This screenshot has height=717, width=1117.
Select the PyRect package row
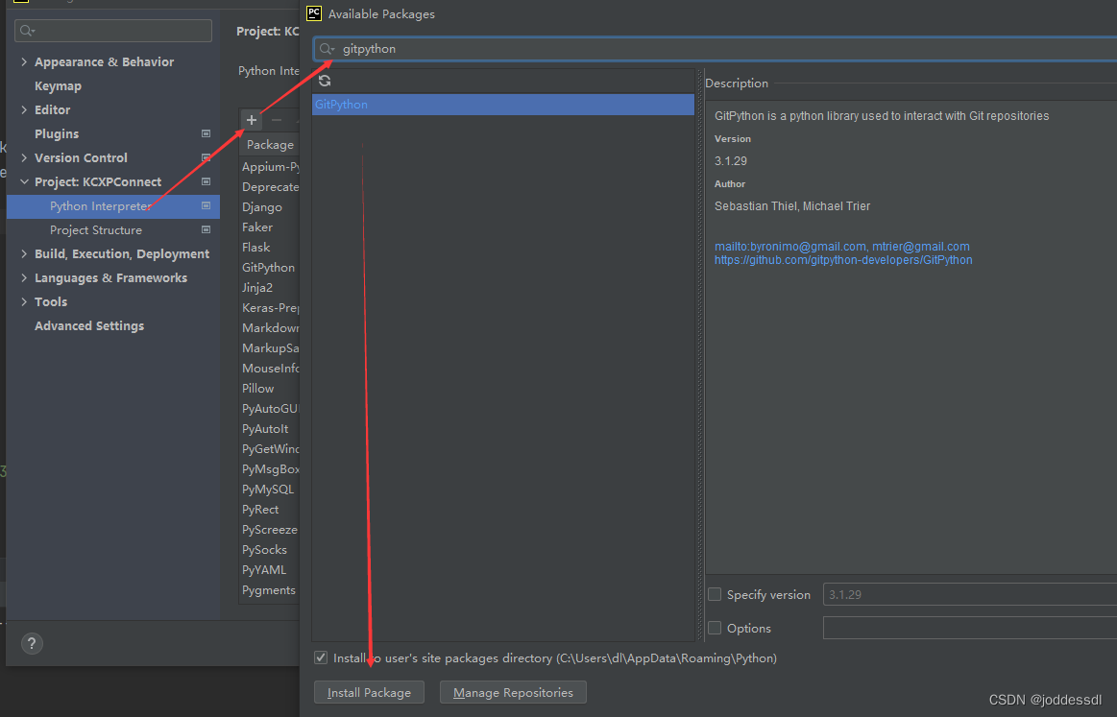click(x=269, y=510)
